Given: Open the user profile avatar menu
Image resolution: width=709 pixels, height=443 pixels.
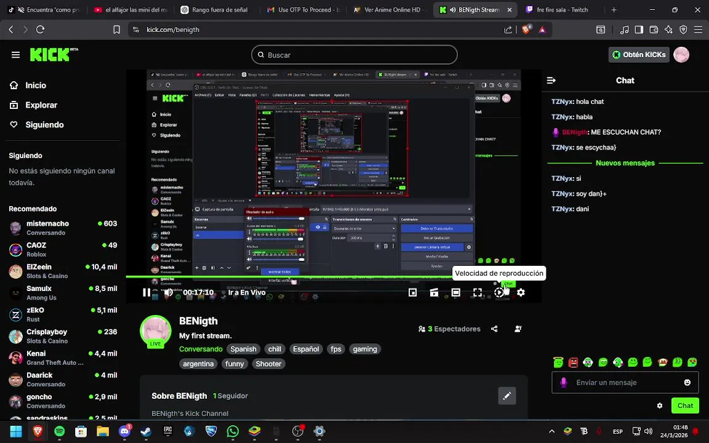Looking at the screenshot, I should 681,55.
